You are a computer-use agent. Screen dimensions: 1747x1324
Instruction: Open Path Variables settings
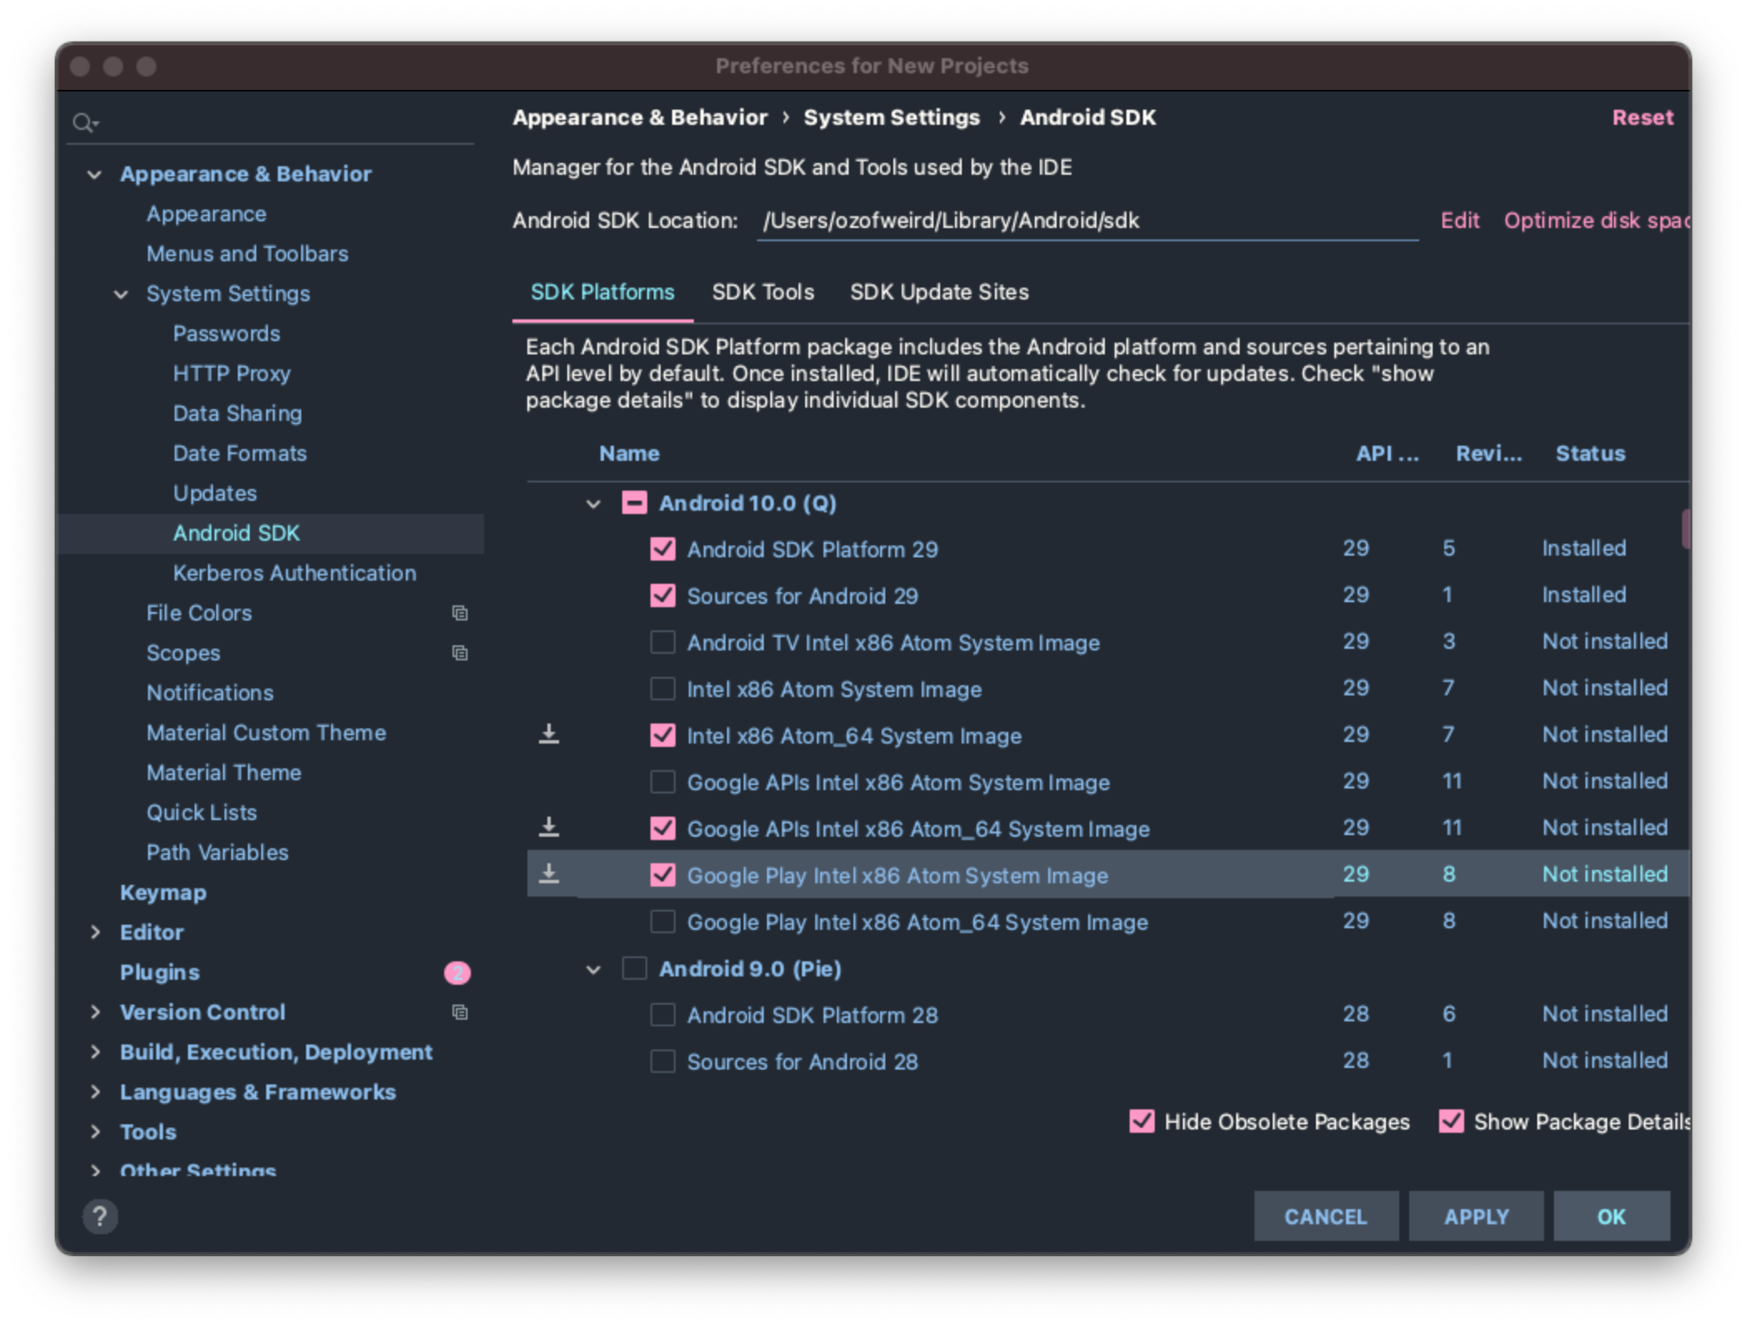click(x=217, y=852)
